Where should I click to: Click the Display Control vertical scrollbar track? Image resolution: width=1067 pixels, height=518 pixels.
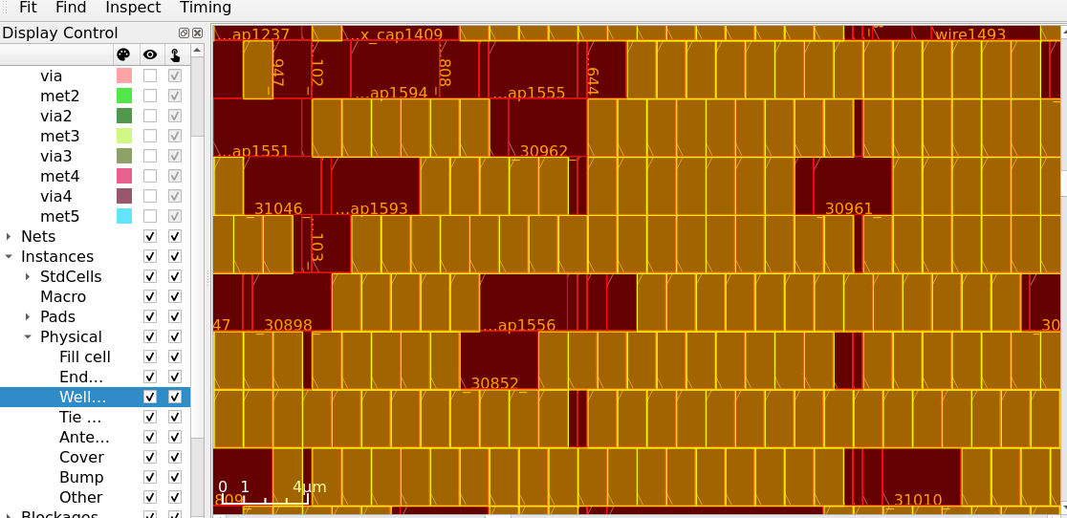point(197,286)
